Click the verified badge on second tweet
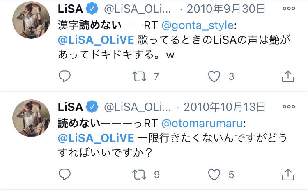Viewport: 308px width, 191px height. (x=92, y=107)
